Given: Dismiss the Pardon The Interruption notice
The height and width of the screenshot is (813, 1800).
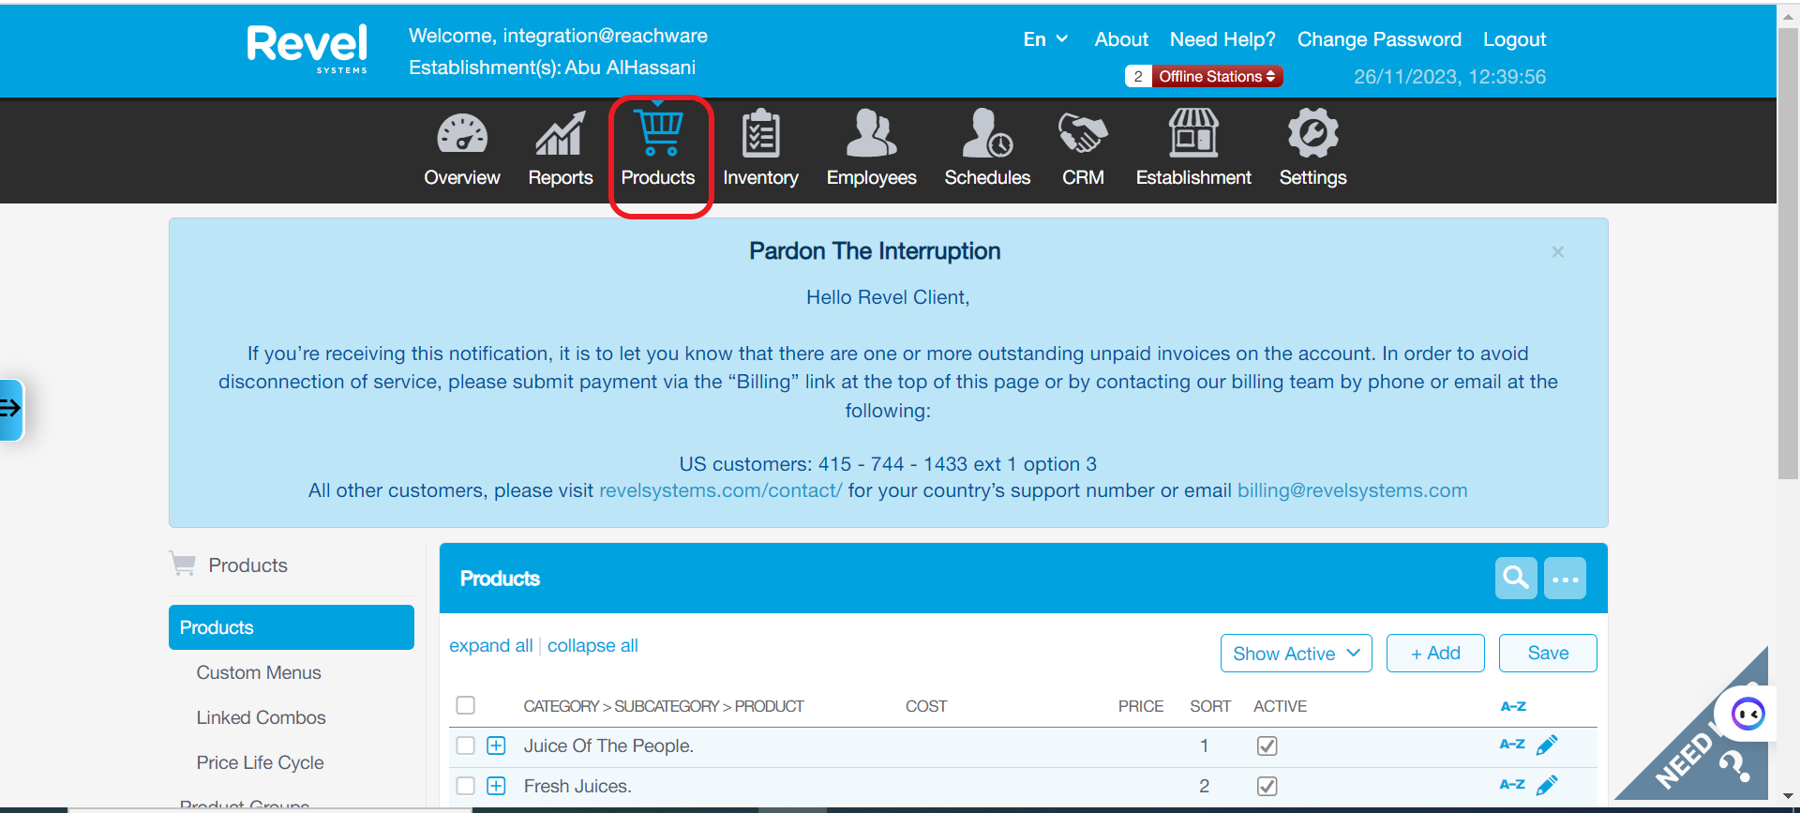Looking at the screenshot, I should pos(1557,251).
